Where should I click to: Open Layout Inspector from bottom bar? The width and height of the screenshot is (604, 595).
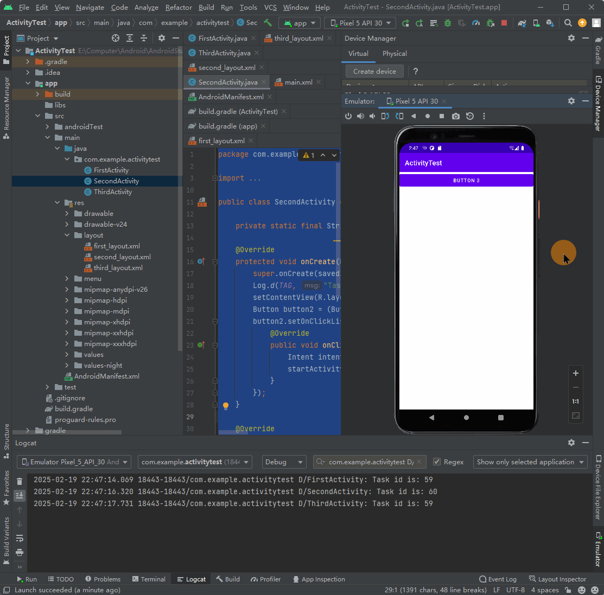(x=557, y=579)
